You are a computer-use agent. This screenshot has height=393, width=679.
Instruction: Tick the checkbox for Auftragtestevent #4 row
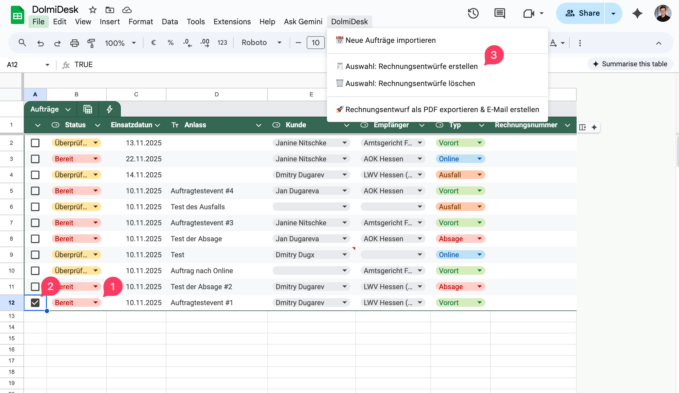35,191
